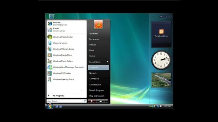Click Switch Between Windows quick launch icon

click(61, 106)
